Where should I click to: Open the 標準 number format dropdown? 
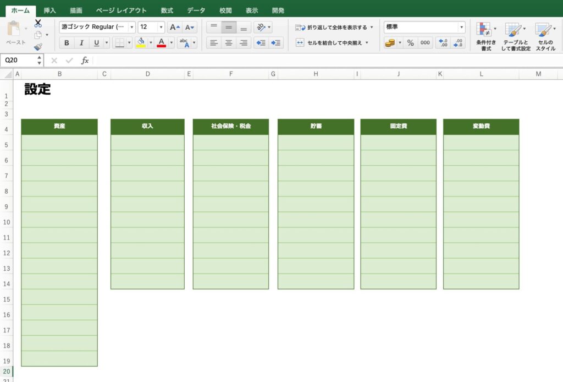461,27
